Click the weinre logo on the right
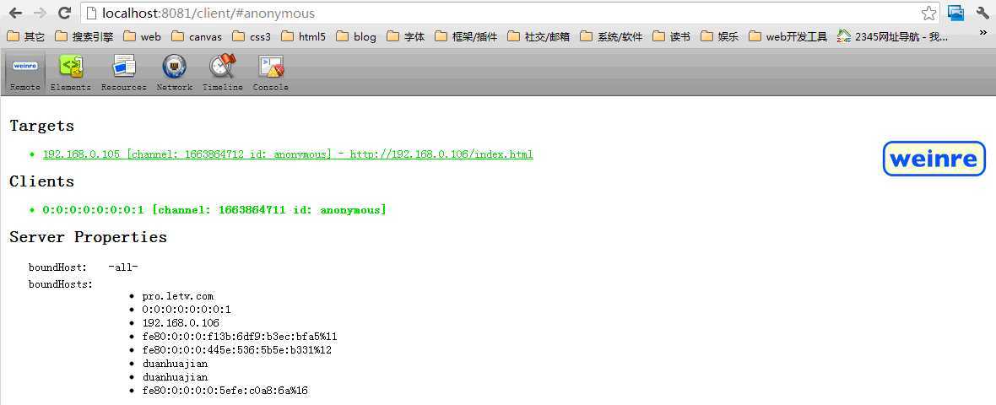Image resolution: width=996 pixels, height=405 pixels. coord(934,159)
